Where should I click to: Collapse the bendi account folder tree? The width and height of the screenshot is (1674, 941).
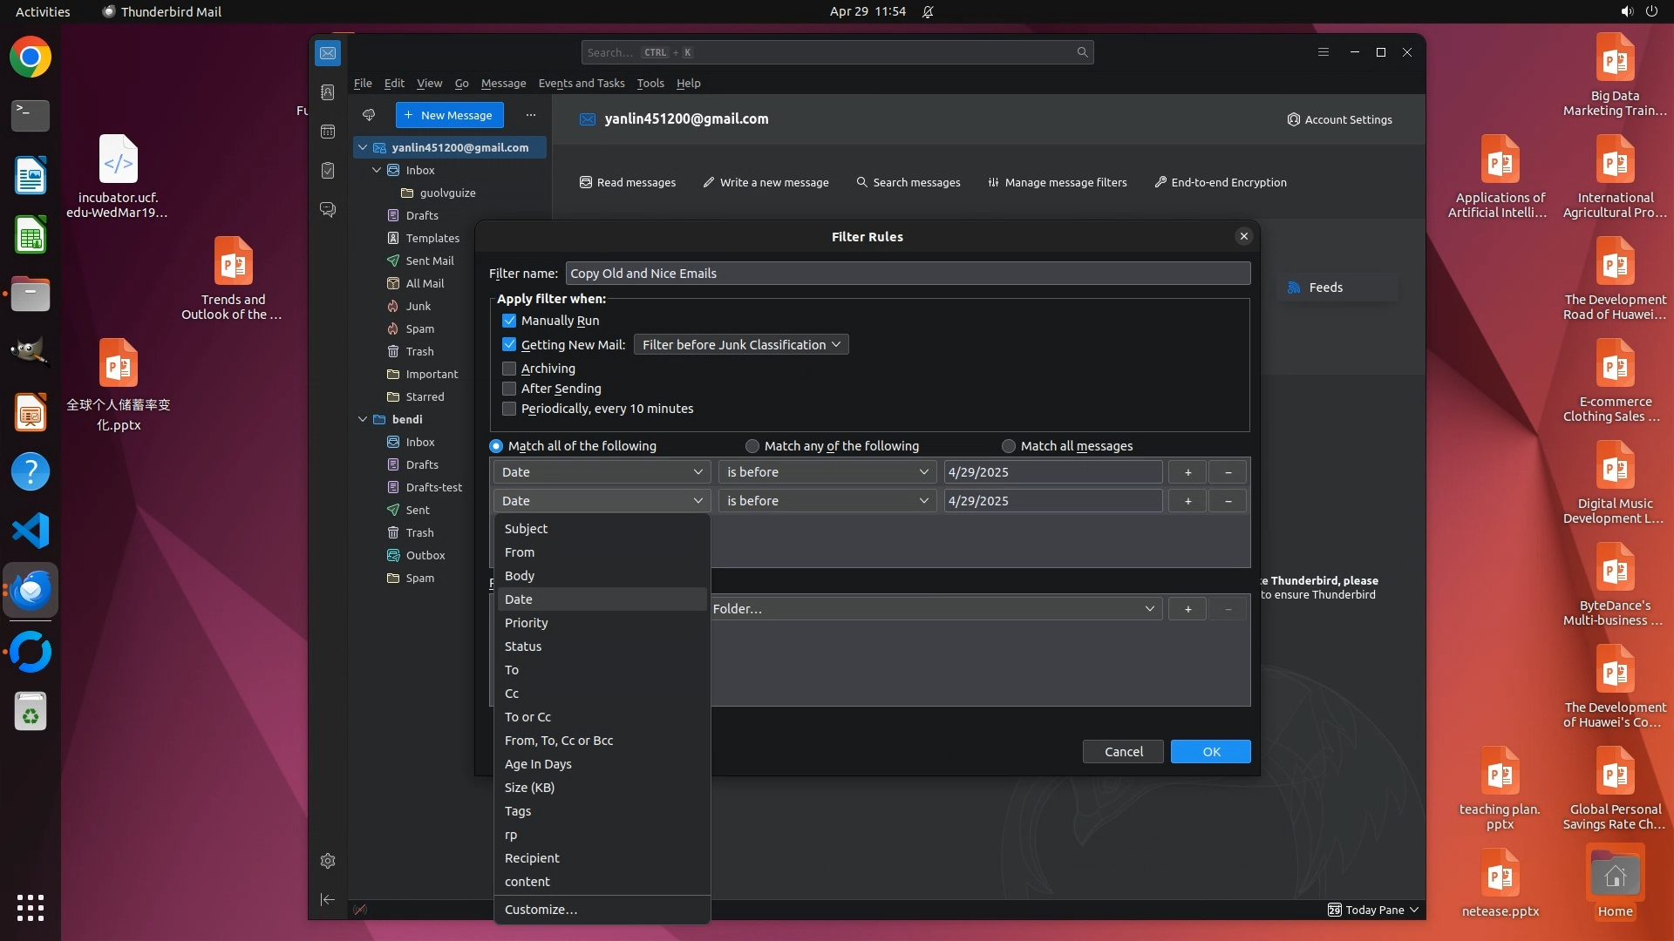pos(363,419)
